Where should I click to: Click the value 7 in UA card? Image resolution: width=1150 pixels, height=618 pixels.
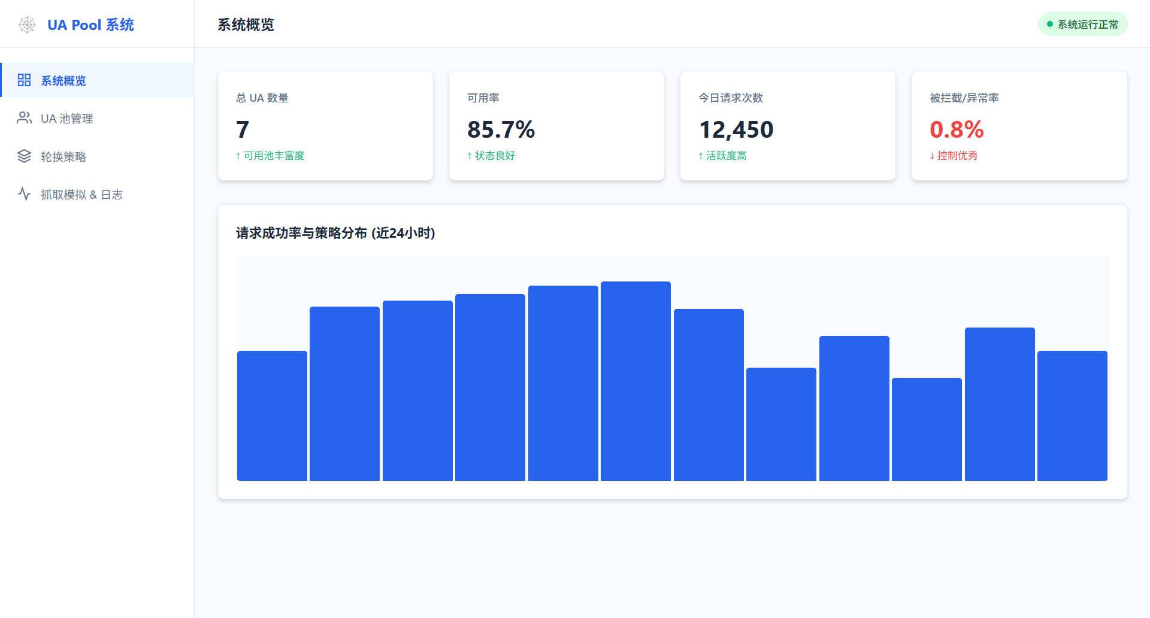(243, 129)
